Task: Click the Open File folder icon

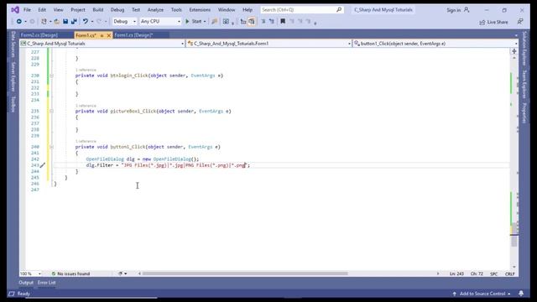Action: coord(57,22)
